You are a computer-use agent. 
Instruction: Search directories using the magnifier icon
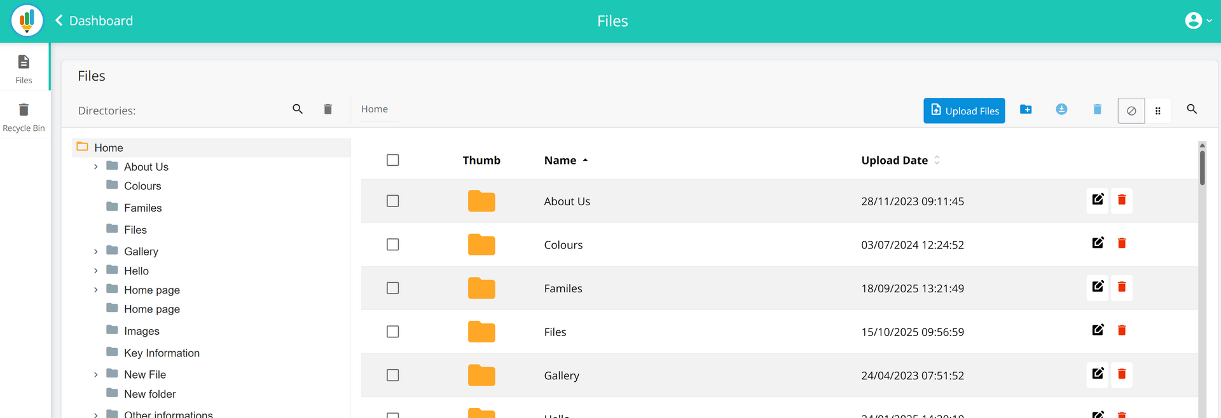pos(297,109)
